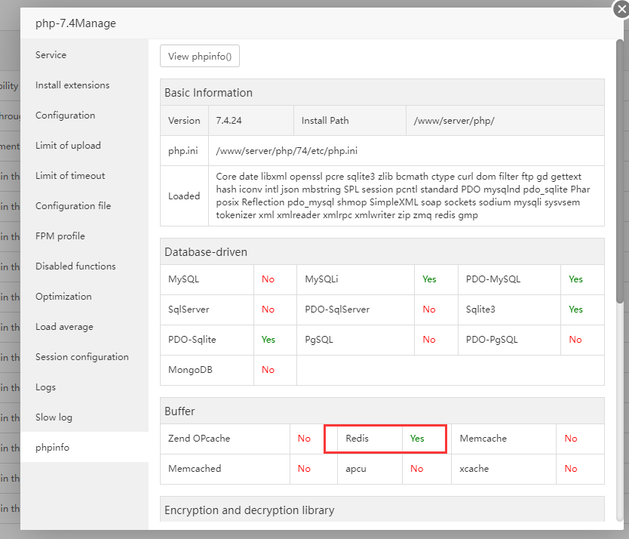The height and width of the screenshot is (539, 629).
Task: Open the Slow log tab
Action: (x=54, y=417)
